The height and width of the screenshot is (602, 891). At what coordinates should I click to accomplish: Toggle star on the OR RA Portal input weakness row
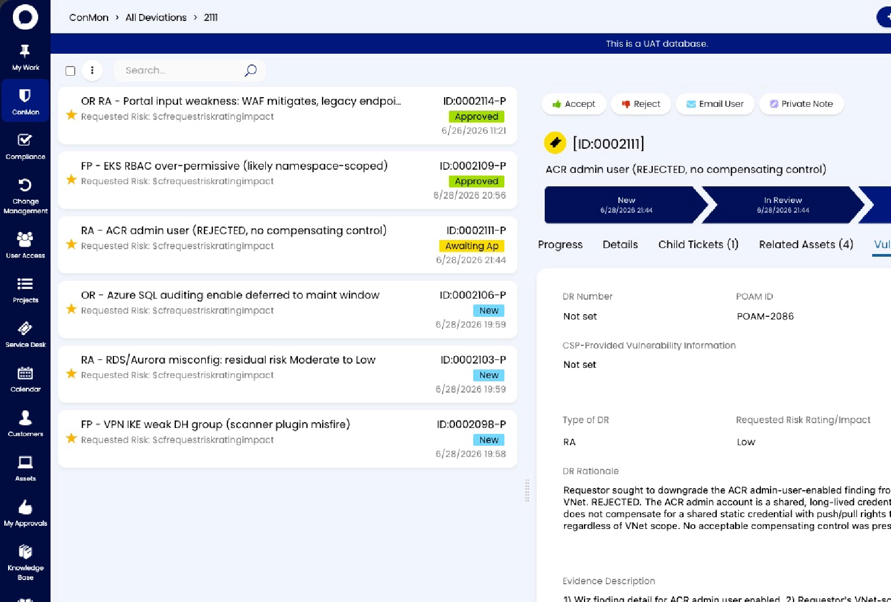71,115
